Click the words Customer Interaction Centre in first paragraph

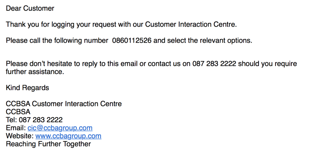pyautogui.click(x=190, y=24)
